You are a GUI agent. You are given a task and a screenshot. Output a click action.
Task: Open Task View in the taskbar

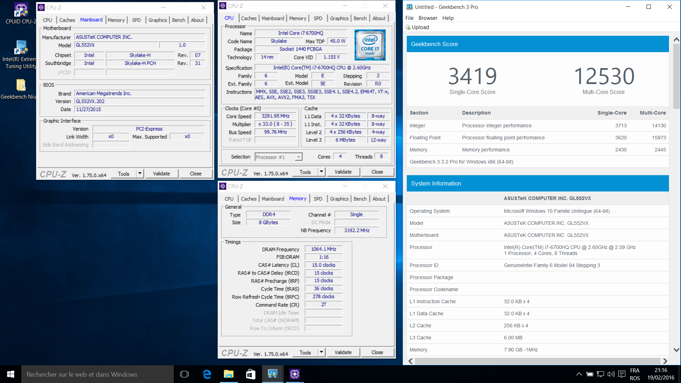[184, 374]
